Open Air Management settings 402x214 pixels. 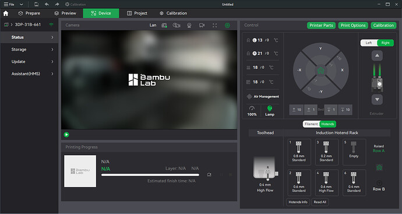263,96
